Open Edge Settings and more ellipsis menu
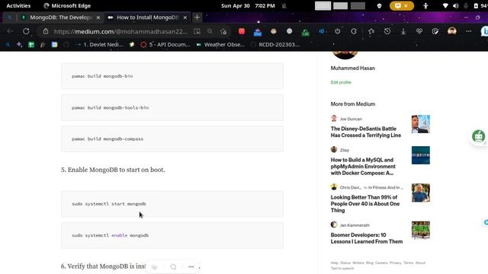 coord(468,31)
